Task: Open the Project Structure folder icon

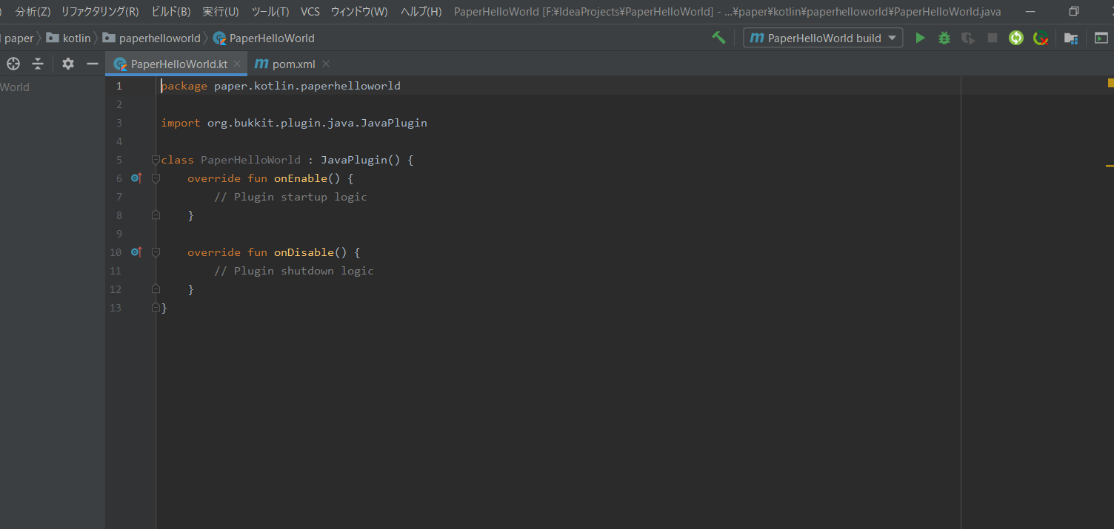Action: pyautogui.click(x=1070, y=38)
